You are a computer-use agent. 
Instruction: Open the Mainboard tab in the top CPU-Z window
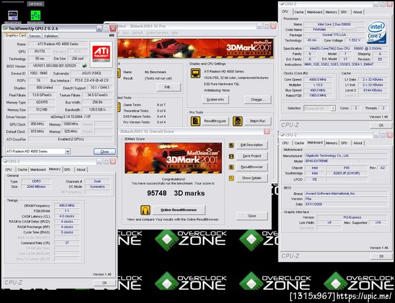click(x=315, y=12)
